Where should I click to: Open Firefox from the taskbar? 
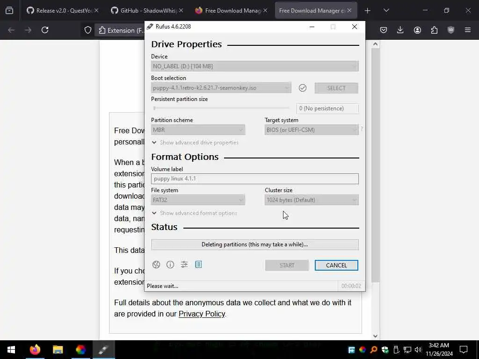coord(35,350)
